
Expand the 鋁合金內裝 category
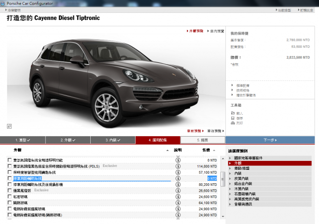pyautogui.click(x=270, y=184)
